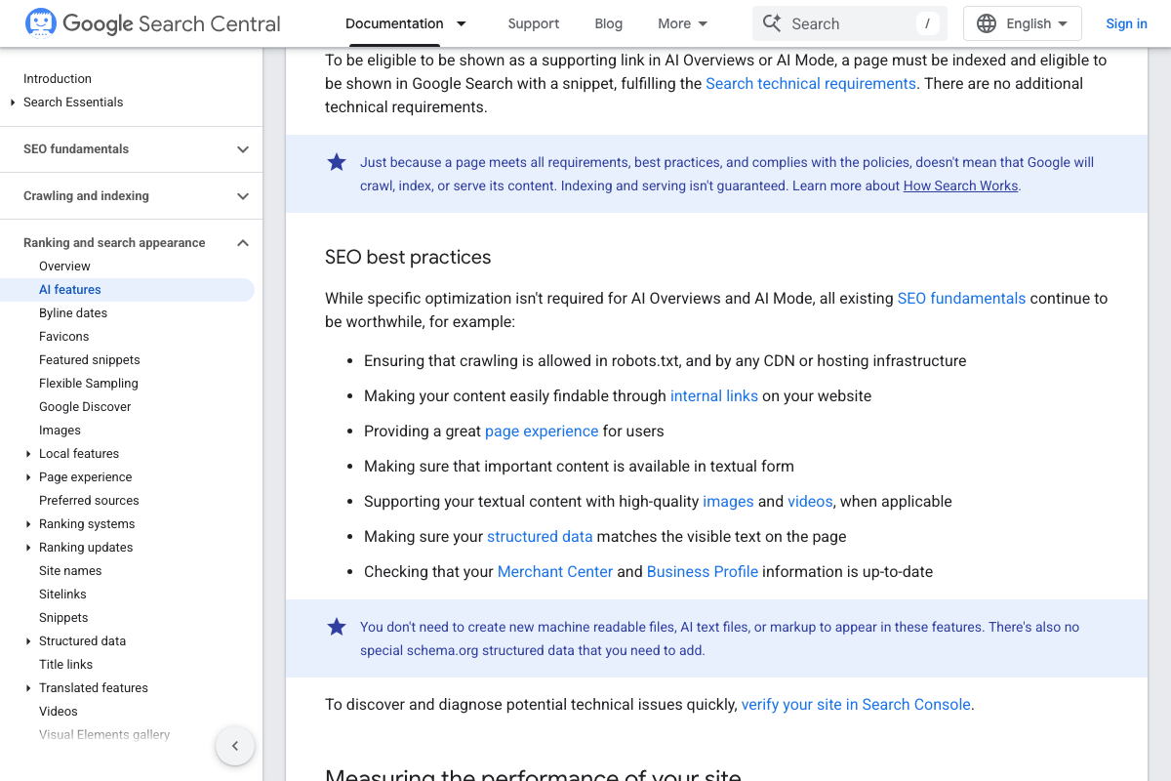Click the globe language icon
Screen dimensions: 1171x781
click(987, 23)
